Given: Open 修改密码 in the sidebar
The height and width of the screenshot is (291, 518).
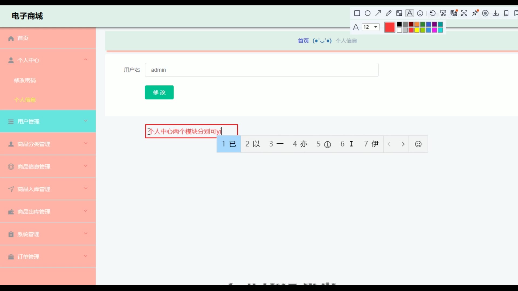Looking at the screenshot, I should click(25, 80).
